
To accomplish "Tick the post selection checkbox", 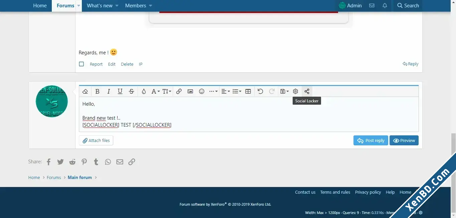I will point(82,64).
